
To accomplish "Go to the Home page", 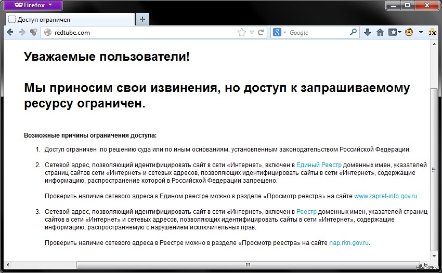I will click(380, 32).
